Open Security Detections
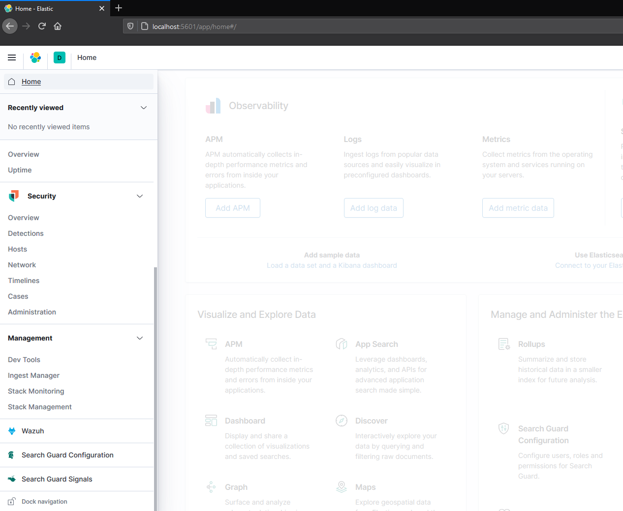The image size is (623, 511). click(x=26, y=233)
